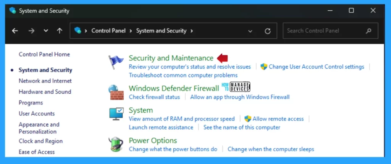The width and height of the screenshot is (391, 164).
Task: Click the Change User Account Control settings link
Action: pyautogui.click(x=317, y=67)
